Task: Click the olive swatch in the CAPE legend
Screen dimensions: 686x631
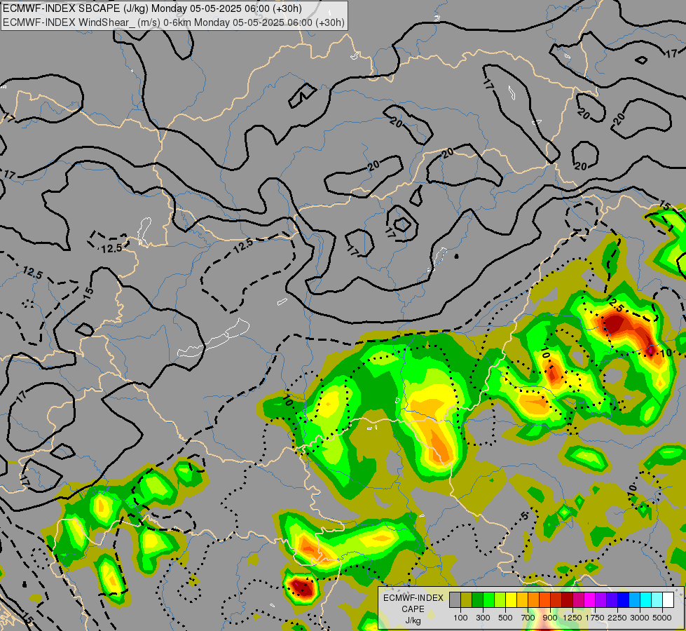Action: point(467,599)
